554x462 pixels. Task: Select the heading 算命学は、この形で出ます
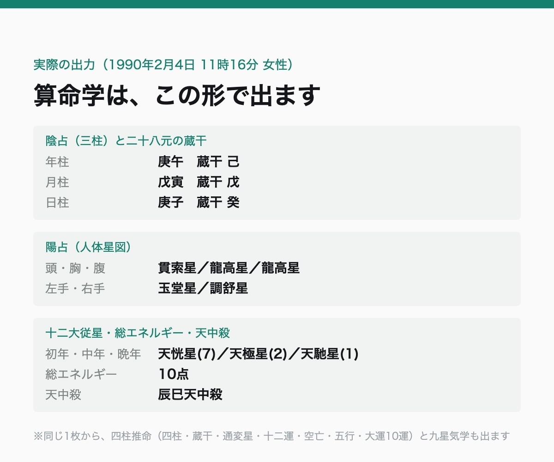[177, 95]
